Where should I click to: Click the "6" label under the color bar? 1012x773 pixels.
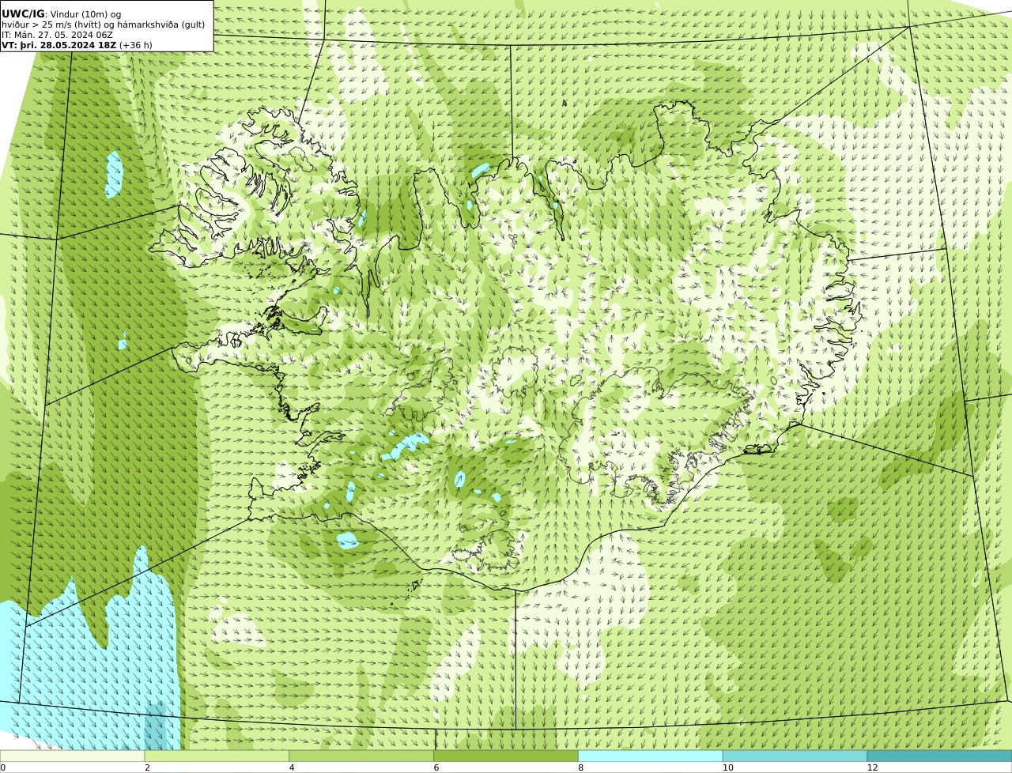(x=436, y=767)
